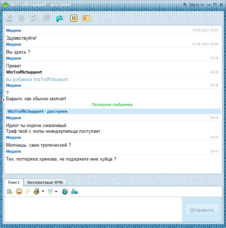Expand the animated emoticon dropdown arrow
The height and width of the screenshot is (228, 226).
(x=43, y=191)
